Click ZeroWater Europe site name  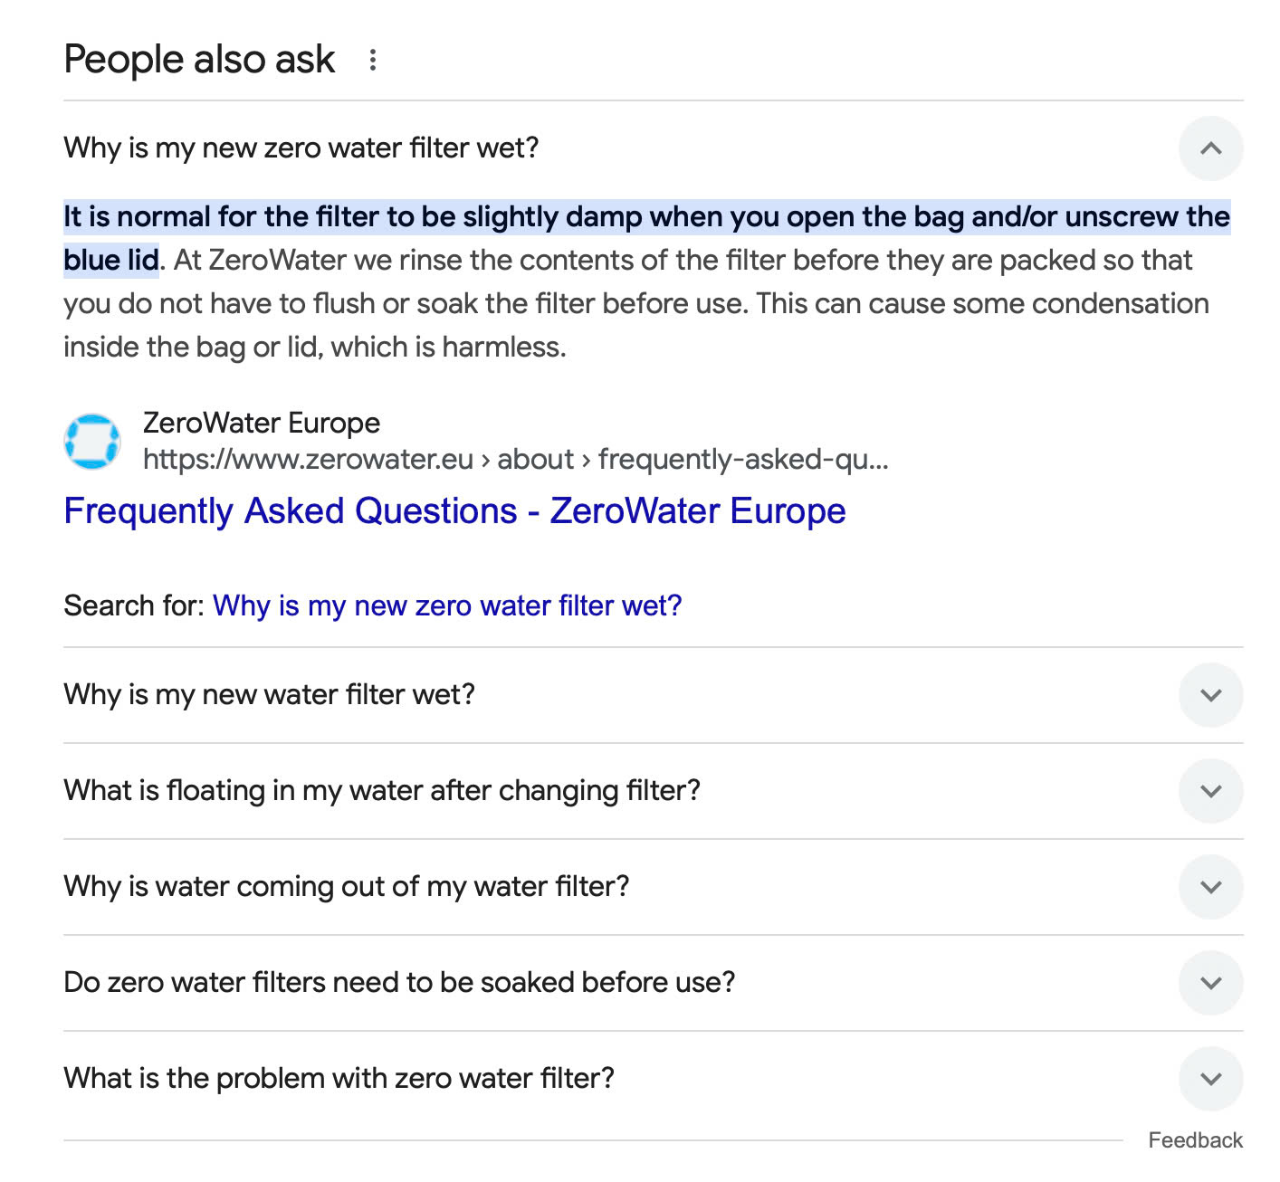pyautogui.click(x=262, y=423)
